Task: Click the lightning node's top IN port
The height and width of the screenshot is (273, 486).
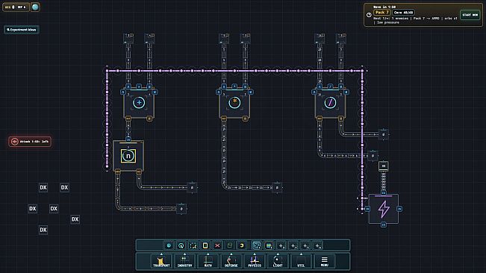Action: tap(384, 193)
